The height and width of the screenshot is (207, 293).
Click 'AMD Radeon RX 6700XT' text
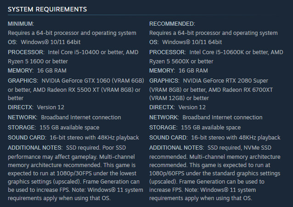[241, 90]
